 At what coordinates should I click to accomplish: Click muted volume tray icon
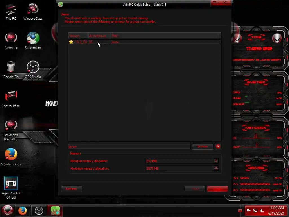pos(262,211)
